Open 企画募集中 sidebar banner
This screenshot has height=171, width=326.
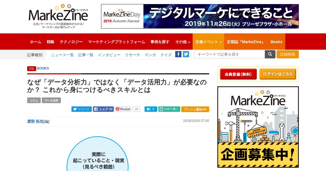click(258, 127)
